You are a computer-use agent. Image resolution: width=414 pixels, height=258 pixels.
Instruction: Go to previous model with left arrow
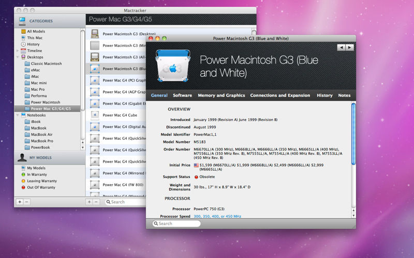tap(341, 47)
